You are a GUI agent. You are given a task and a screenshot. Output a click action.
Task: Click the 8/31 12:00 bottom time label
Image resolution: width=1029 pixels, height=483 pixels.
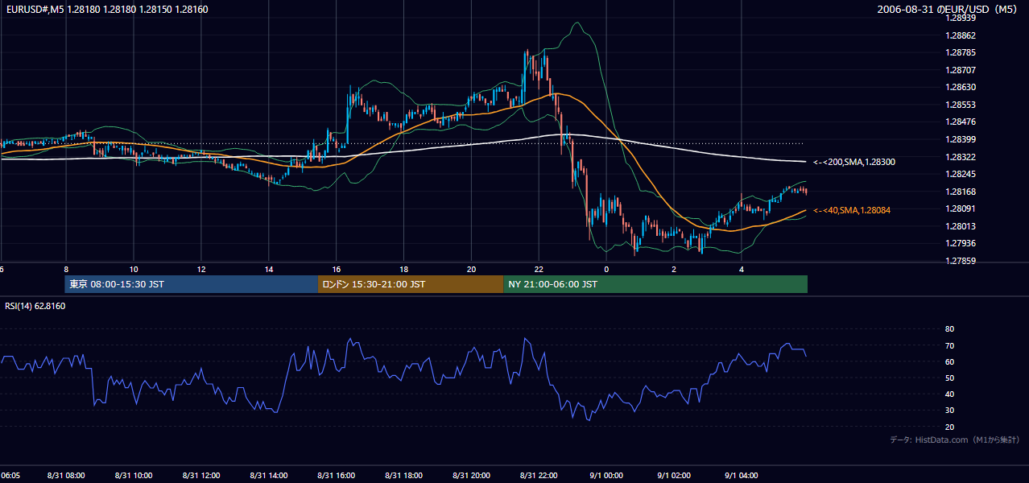(201, 476)
